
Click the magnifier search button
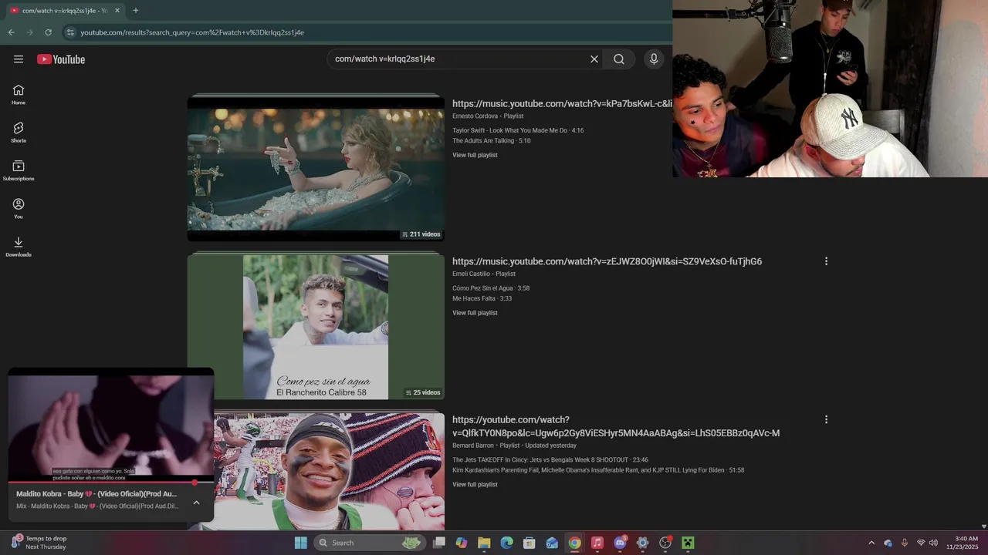point(619,59)
